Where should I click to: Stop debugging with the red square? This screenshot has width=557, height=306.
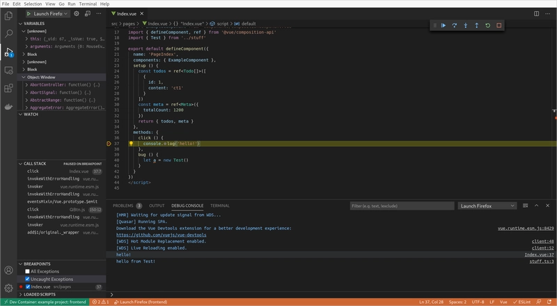(x=499, y=26)
